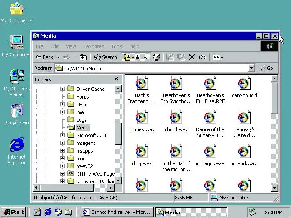The height and width of the screenshot is (218, 291).
Task: Select Internet Explorer desktop icon
Action: tap(16, 151)
